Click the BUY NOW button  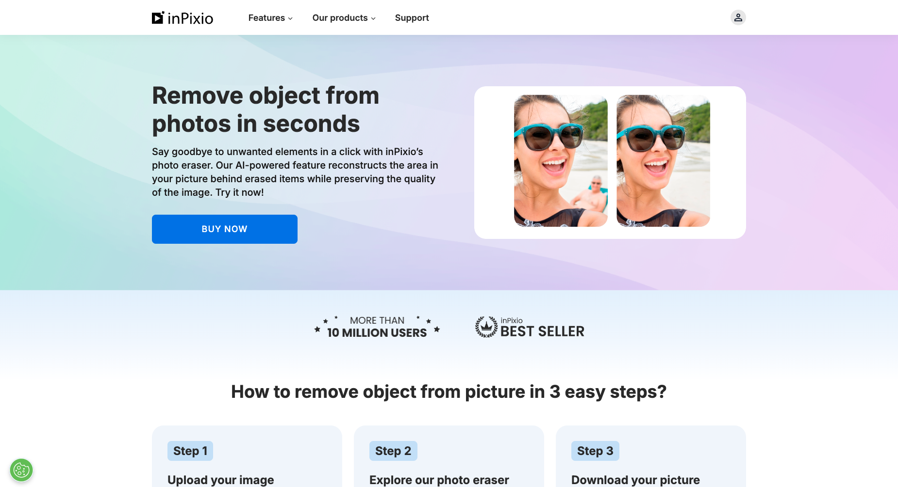click(x=225, y=229)
